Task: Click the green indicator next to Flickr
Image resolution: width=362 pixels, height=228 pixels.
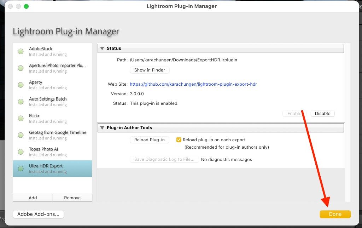Action: [x=21, y=118]
